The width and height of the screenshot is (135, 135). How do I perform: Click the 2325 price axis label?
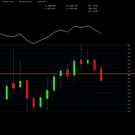pos(129,101)
